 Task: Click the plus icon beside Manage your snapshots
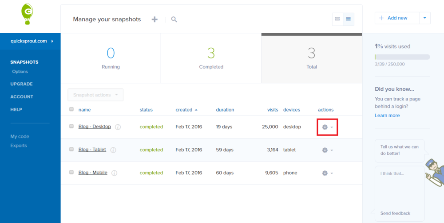[155, 19]
